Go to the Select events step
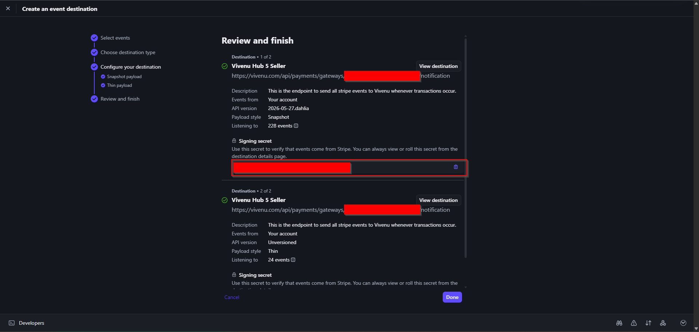This screenshot has width=699, height=332. click(115, 38)
